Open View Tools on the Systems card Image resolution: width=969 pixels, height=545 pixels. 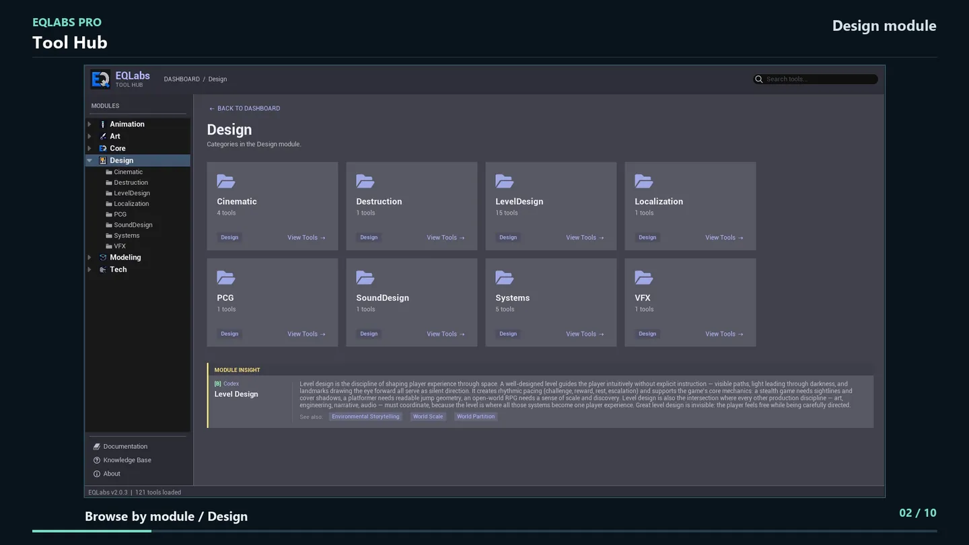click(585, 334)
